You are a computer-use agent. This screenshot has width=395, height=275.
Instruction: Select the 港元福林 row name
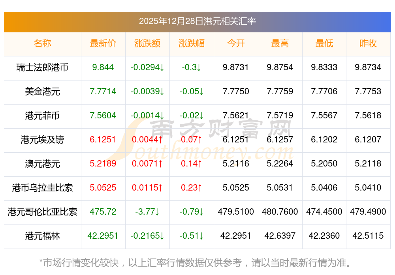click(x=42, y=236)
